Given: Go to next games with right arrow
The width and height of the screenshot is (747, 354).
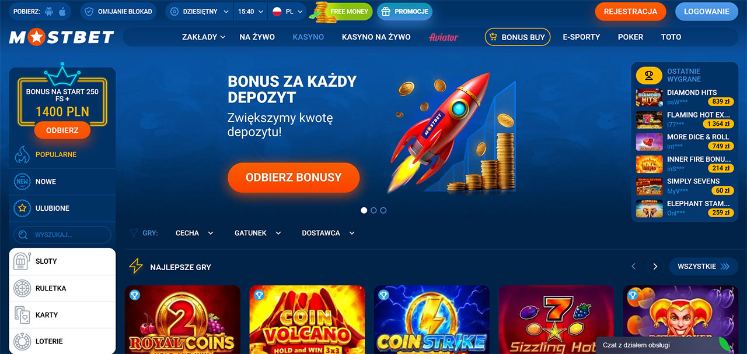Looking at the screenshot, I should coord(655,266).
